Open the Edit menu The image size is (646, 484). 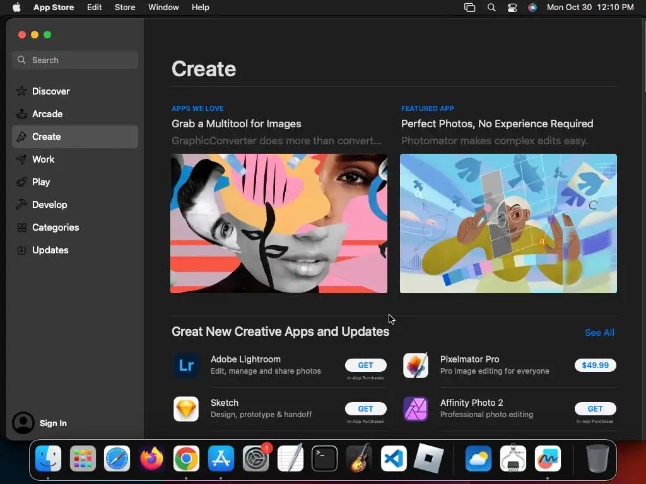tap(95, 7)
